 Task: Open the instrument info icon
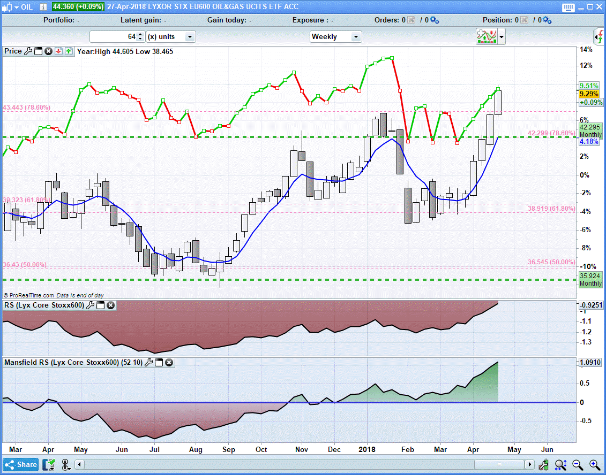[x=43, y=7]
